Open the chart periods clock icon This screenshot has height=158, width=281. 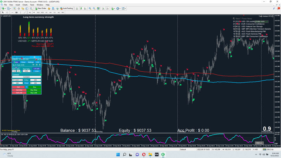coord(118,8)
